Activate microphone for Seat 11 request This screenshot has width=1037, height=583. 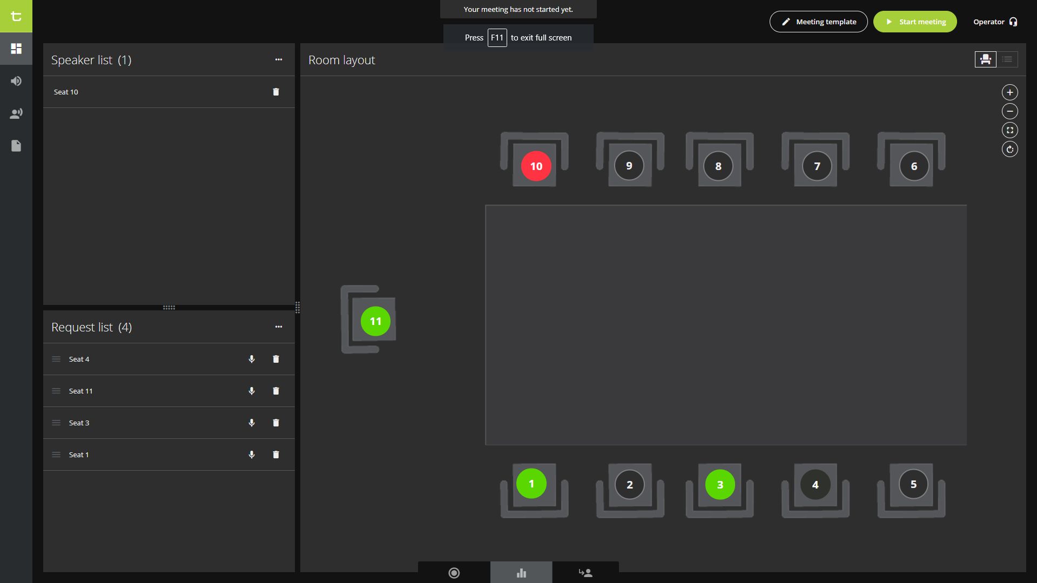(x=252, y=391)
